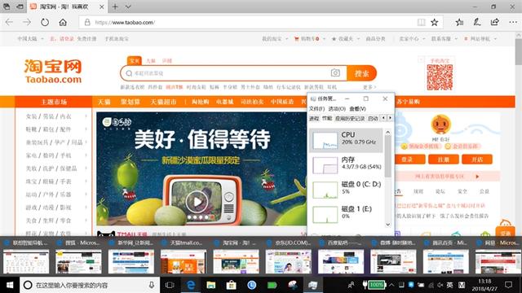Open the green battery app on taskbar
Image resolution: width=522 pixels, height=293 pixels.
click(272, 285)
